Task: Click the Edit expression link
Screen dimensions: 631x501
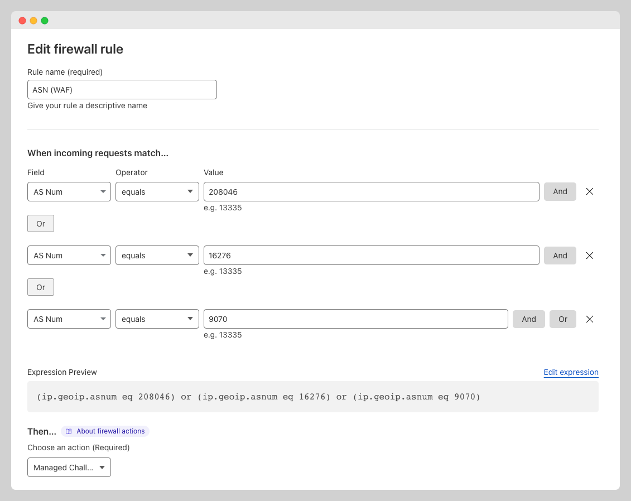Action: [x=571, y=372]
